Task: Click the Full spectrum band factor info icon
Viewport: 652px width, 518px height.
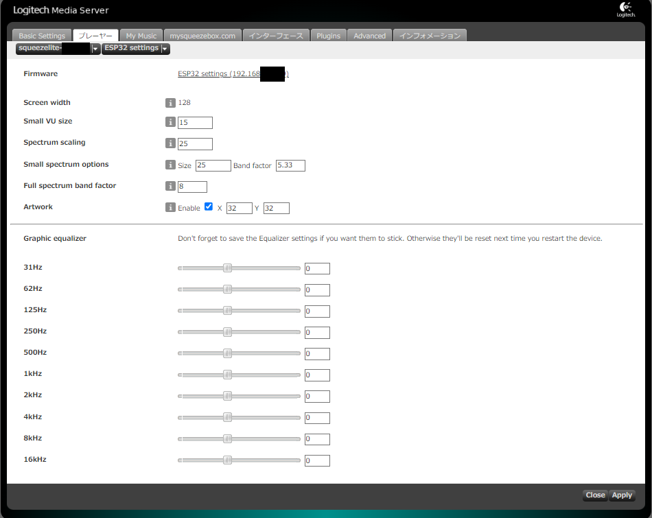Action: click(170, 186)
